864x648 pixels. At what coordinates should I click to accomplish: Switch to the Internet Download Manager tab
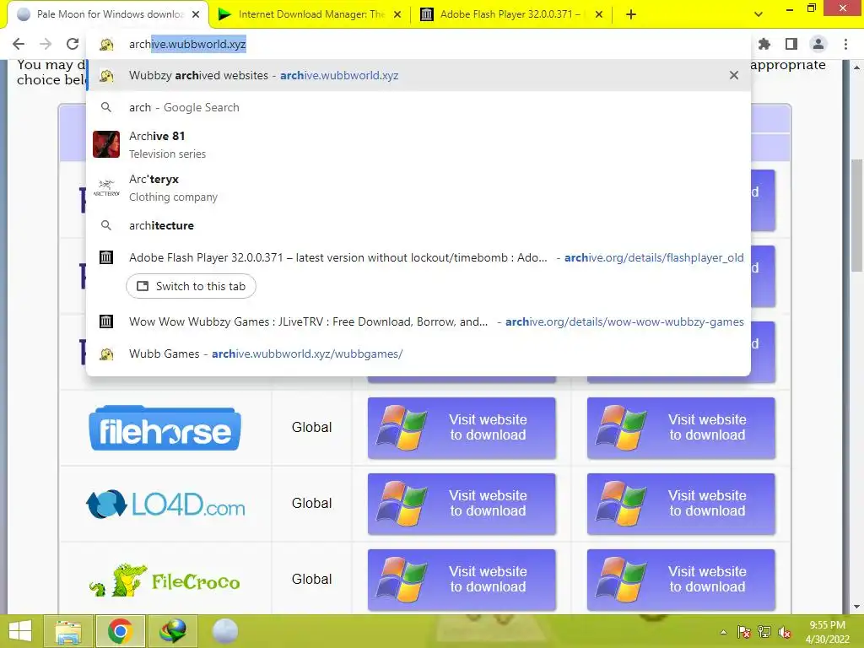[x=310, y=14]
